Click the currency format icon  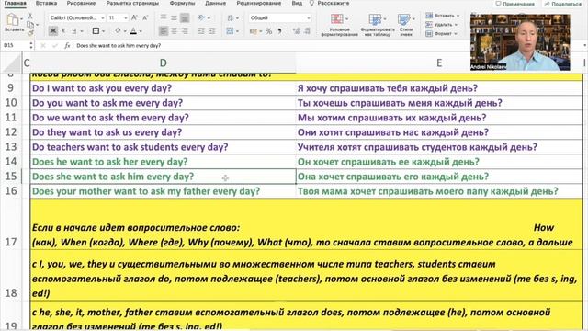point(254,31)
